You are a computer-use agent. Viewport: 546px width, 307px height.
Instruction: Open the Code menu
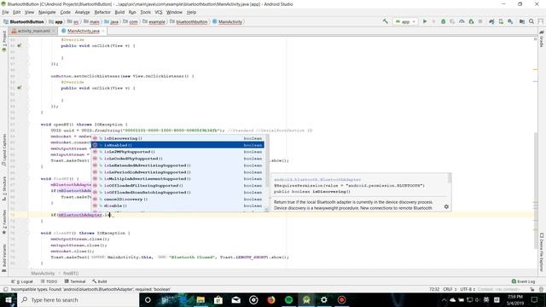click(x=65, y=12)
